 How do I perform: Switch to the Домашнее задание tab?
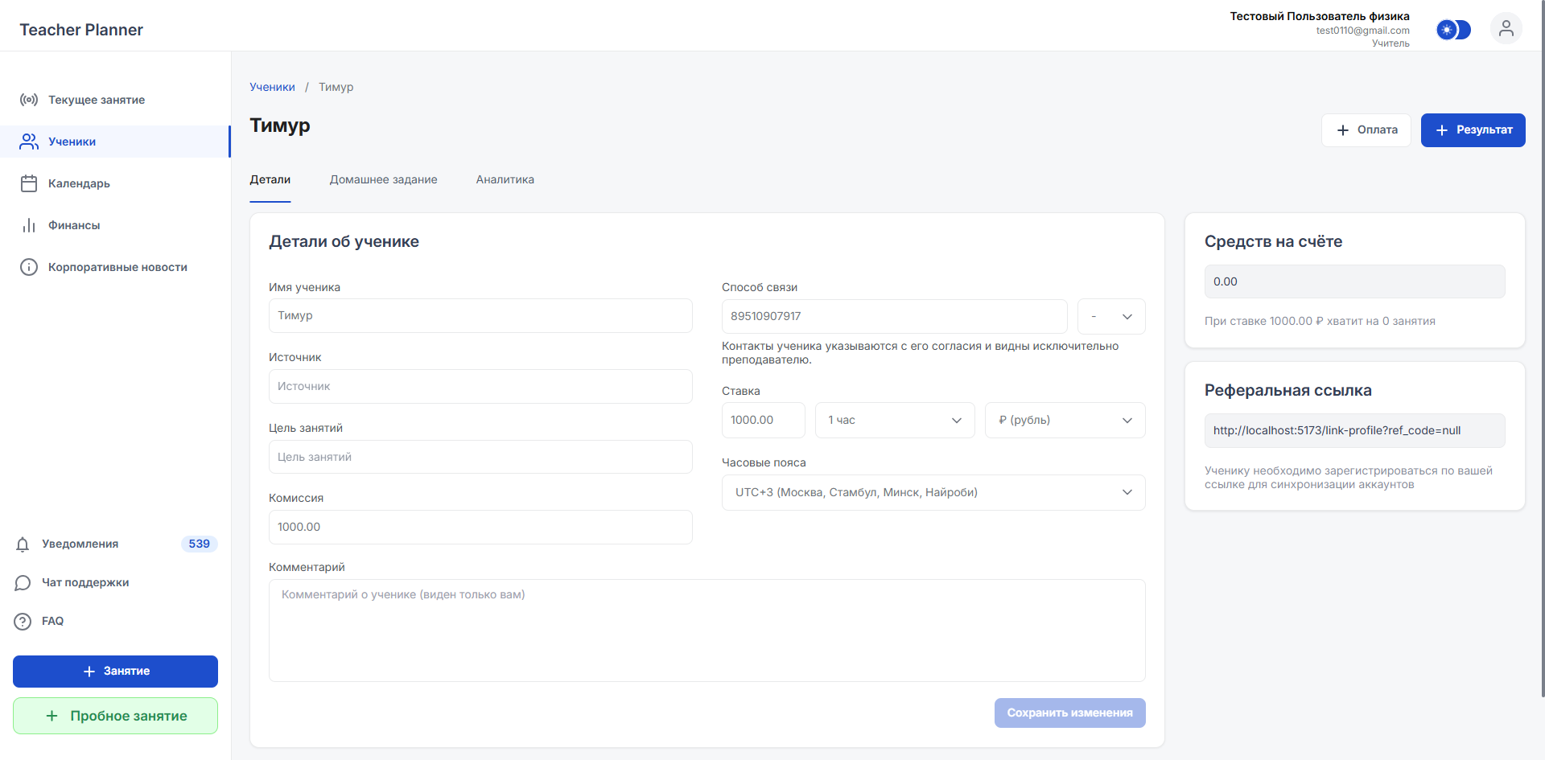tap(383, 179)
